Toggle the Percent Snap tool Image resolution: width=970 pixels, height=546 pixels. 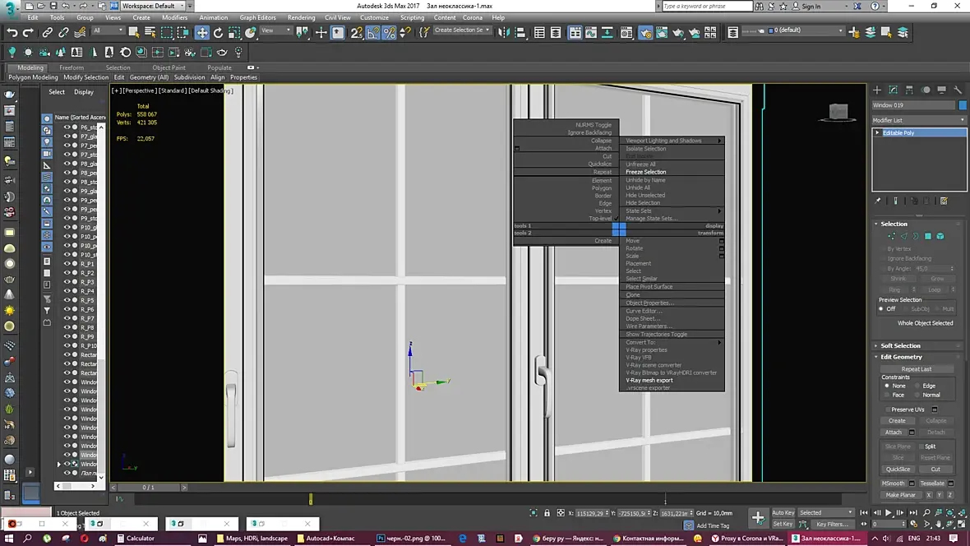click(389, 33)
